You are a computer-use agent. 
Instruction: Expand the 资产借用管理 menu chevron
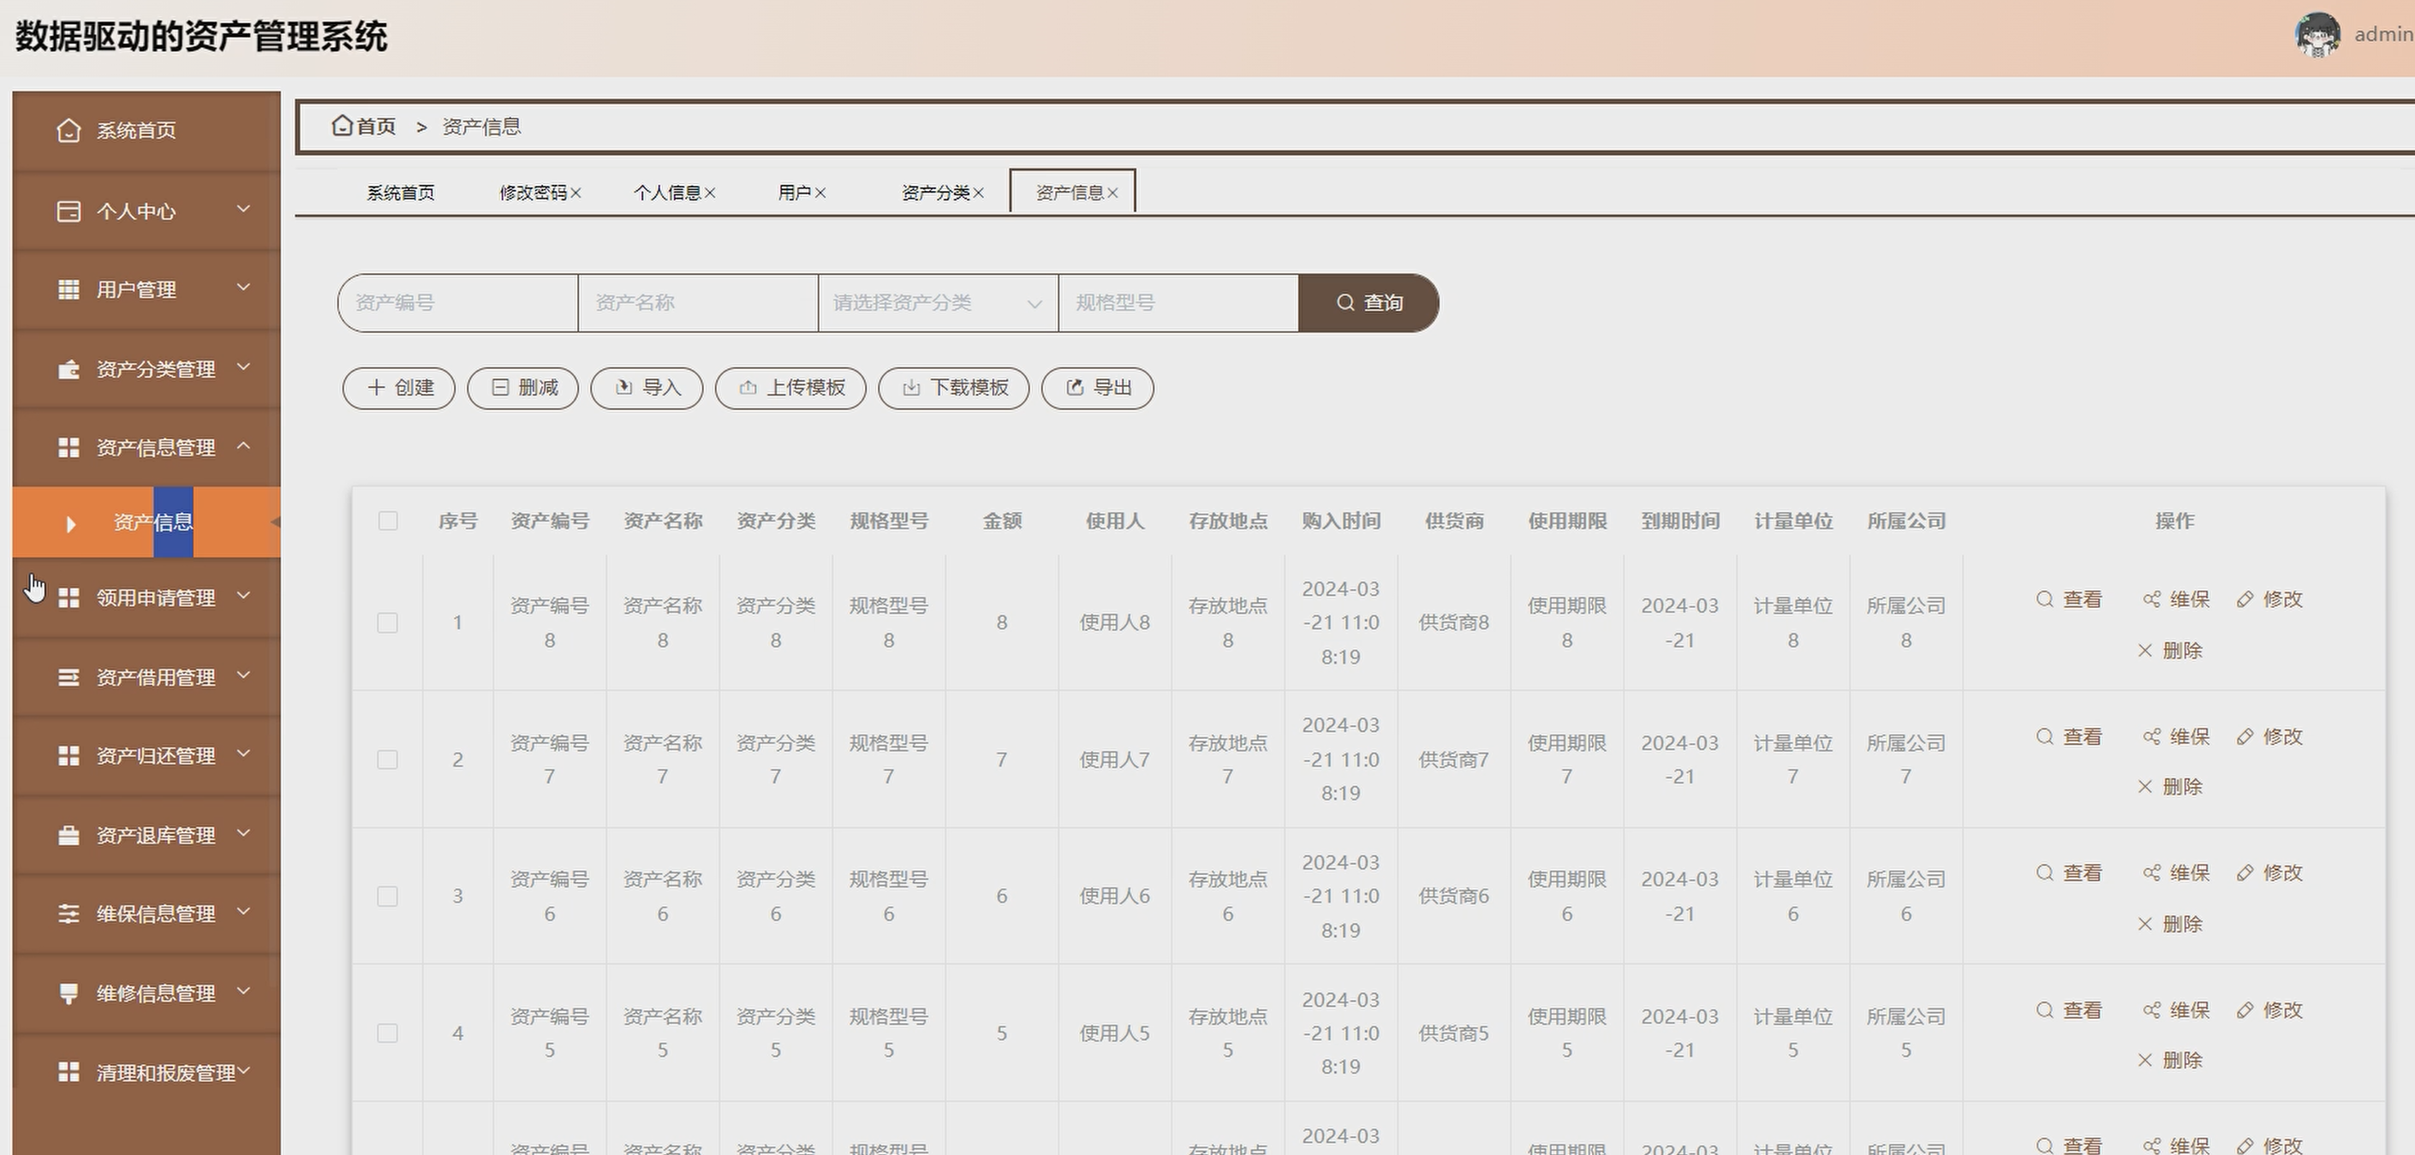244,675
